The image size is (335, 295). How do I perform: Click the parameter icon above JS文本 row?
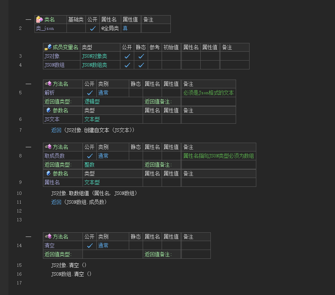point(48,110)
